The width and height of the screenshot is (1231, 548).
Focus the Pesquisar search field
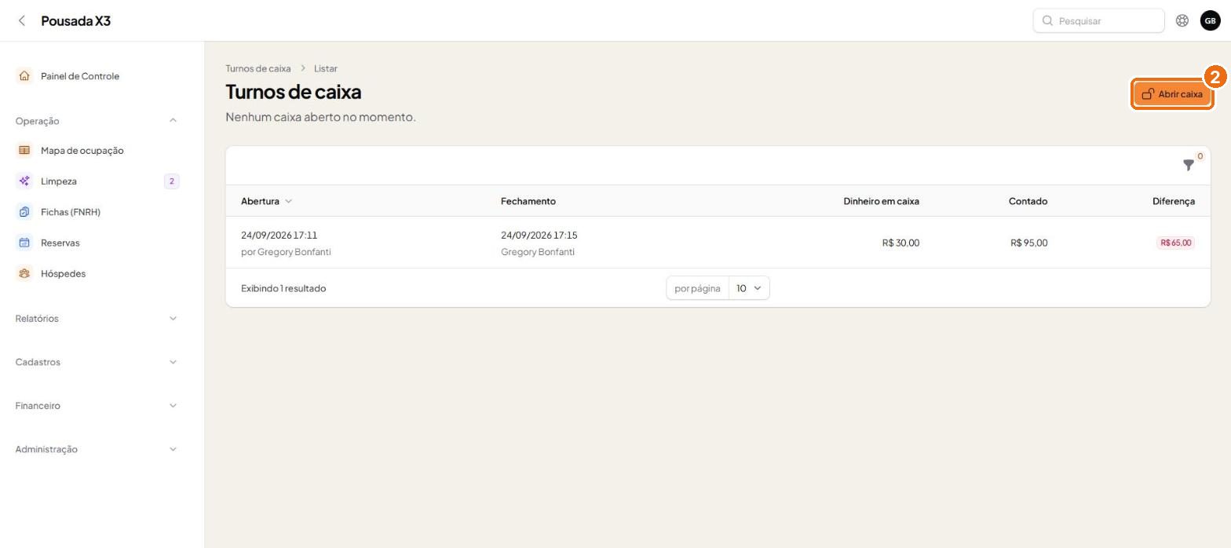(x=1098, y=20)
